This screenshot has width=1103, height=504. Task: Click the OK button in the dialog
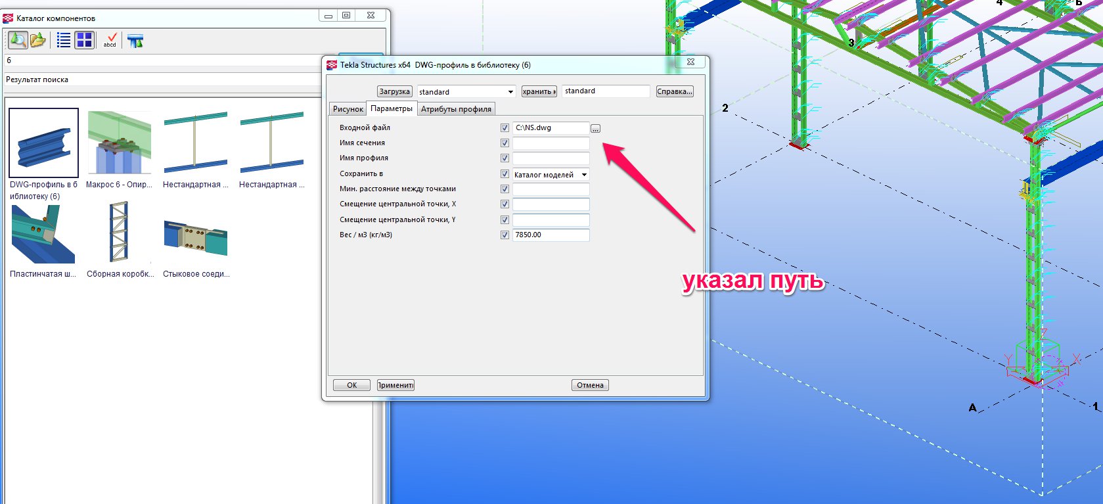coord(351,385)
